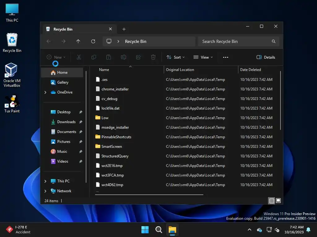Click the PC monitor icon in address bar
The width and height of the screenshot is (317, 237).
109,41
